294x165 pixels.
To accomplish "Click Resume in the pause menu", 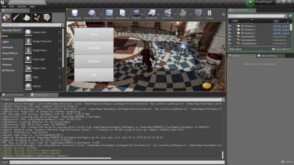I will [94, 35].
